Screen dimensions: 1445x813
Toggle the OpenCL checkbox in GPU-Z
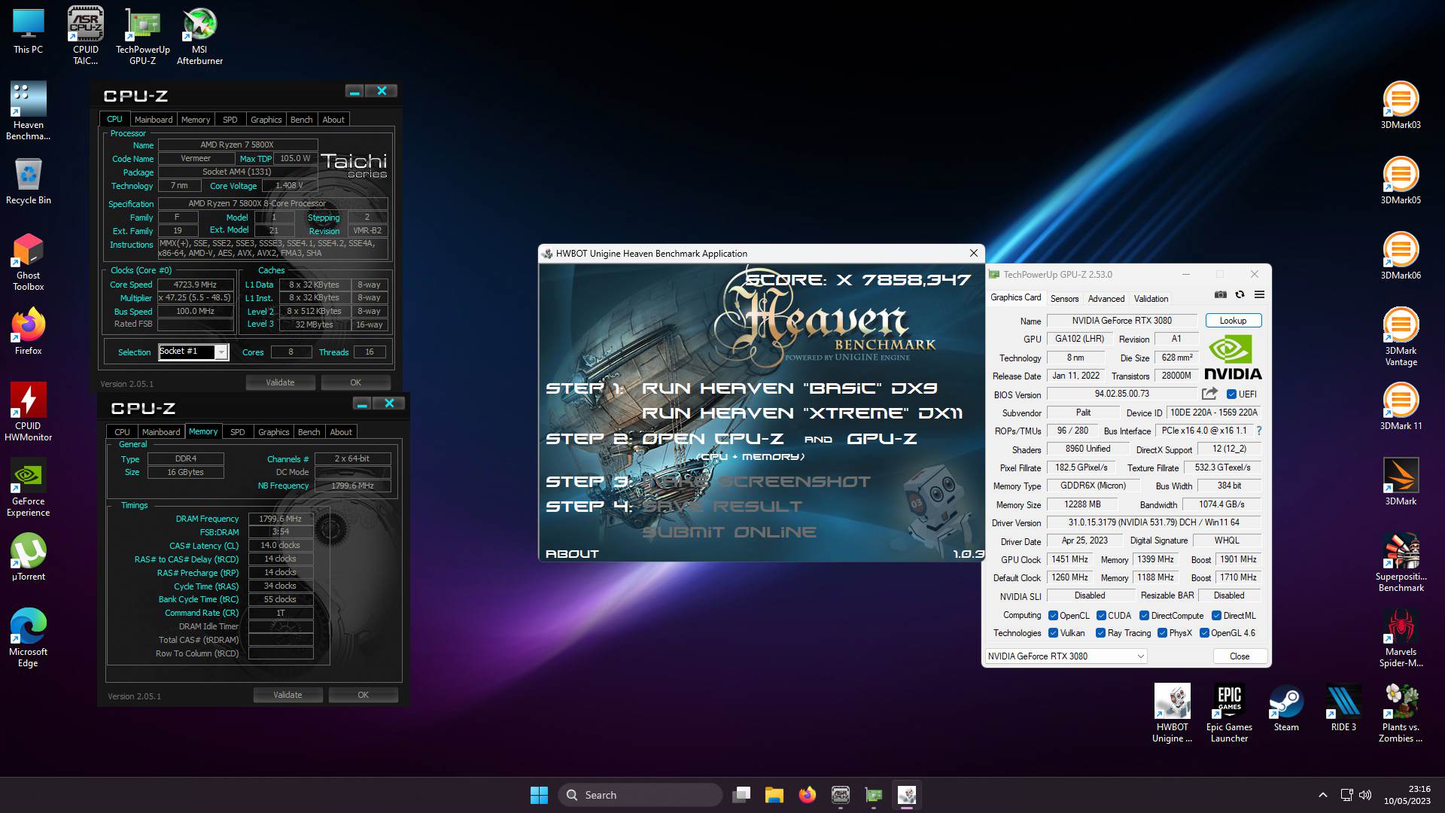pos(1053,616)
